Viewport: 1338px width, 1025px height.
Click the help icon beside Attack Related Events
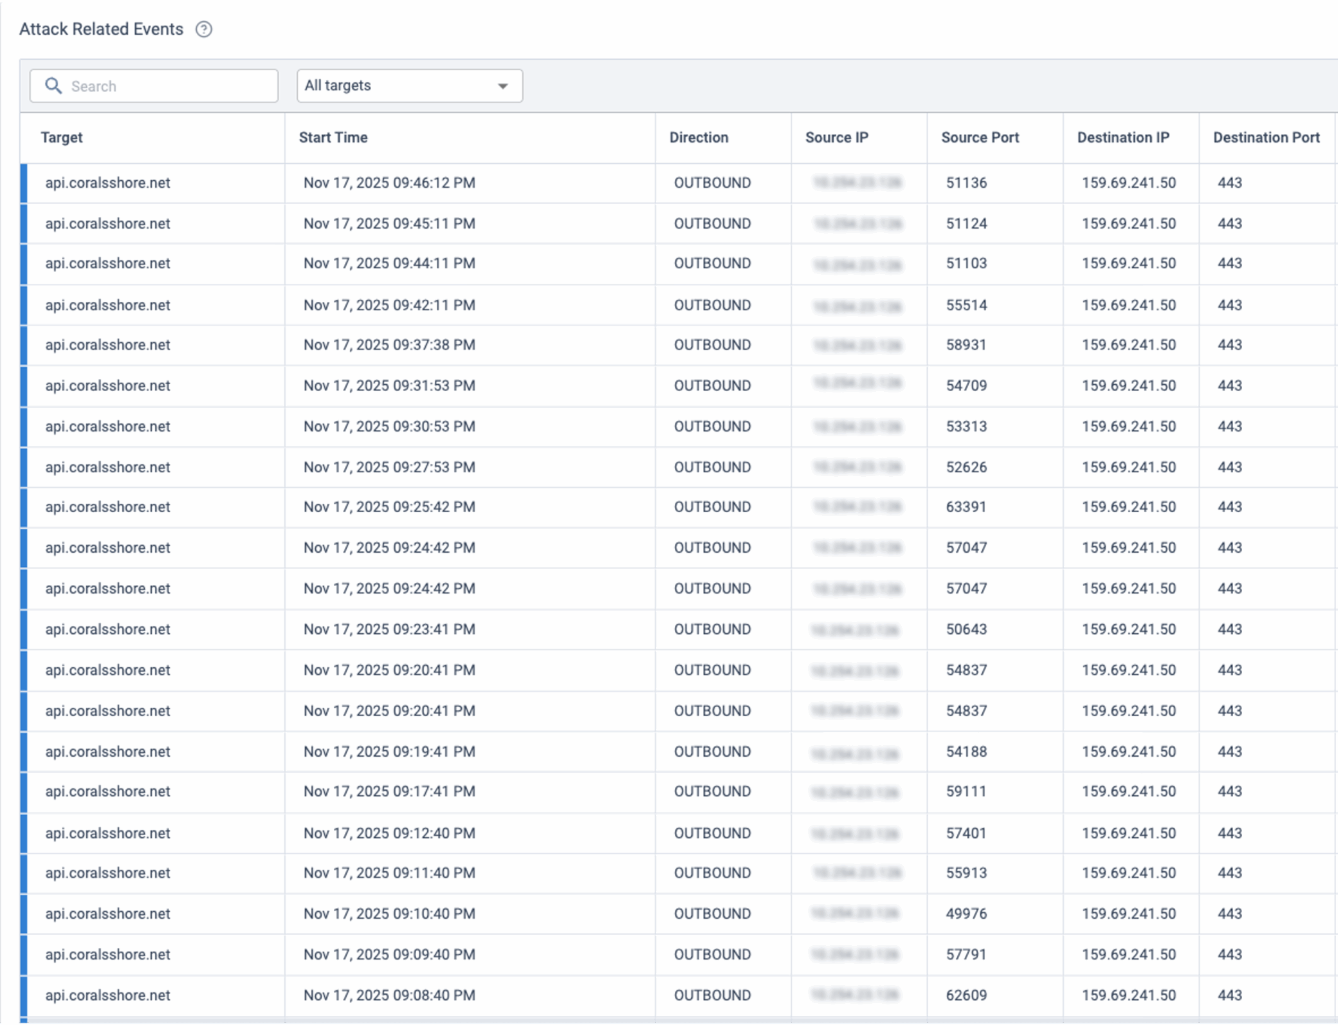coord(204,30)
